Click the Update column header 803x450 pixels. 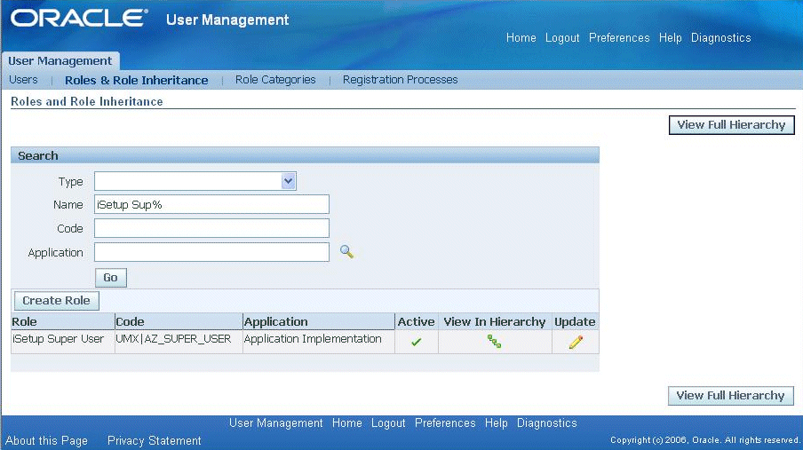tap(575, 321)
